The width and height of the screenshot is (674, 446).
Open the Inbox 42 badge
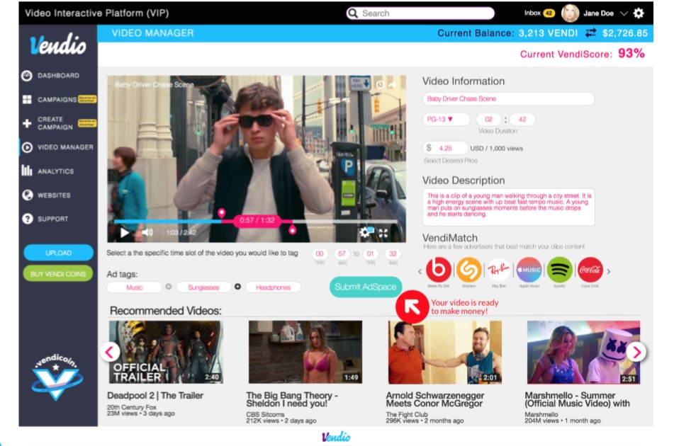click(x=549, y=13)
